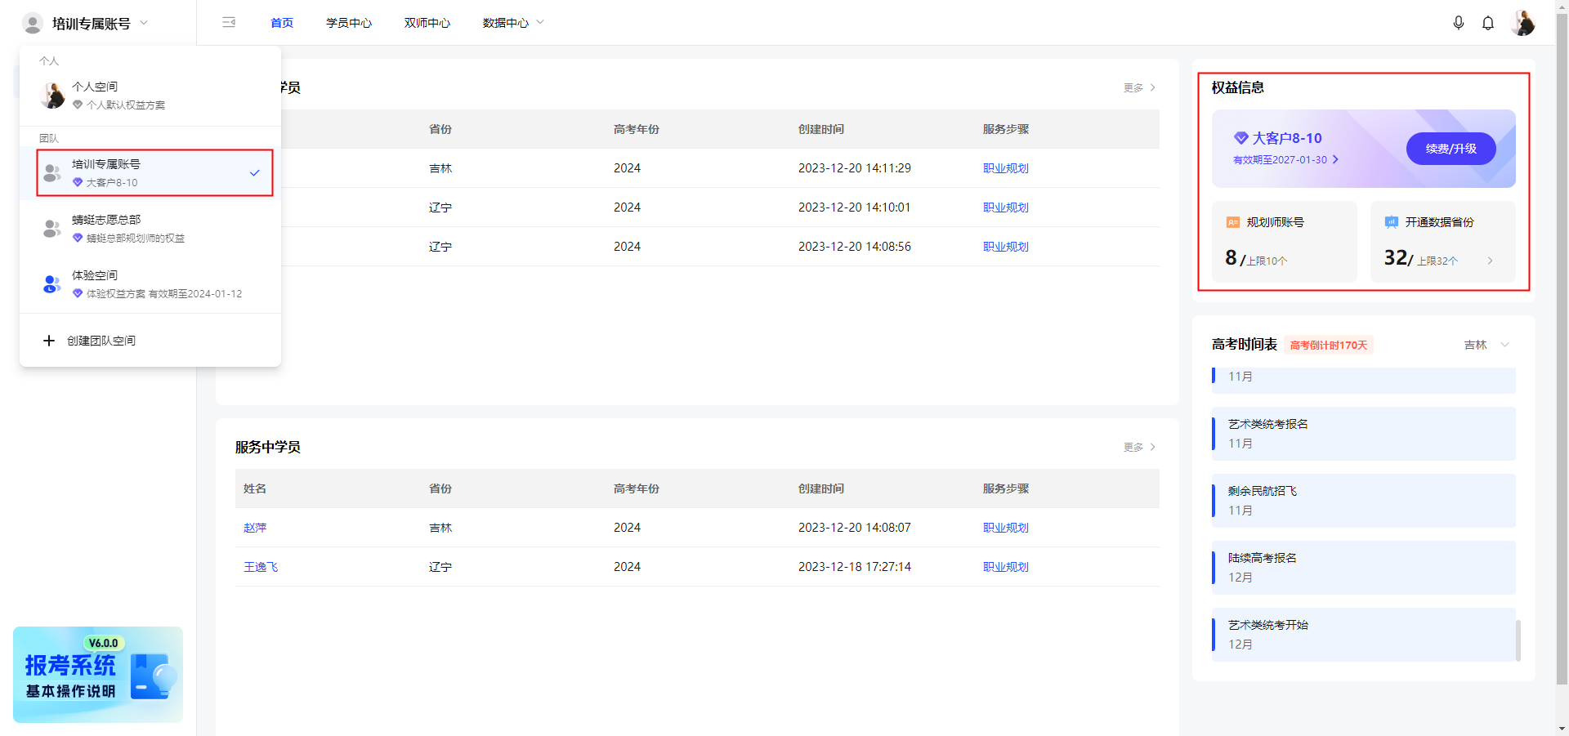Toggle the sidebar collapse icon

pyautogui.click(x=229, y=23)
